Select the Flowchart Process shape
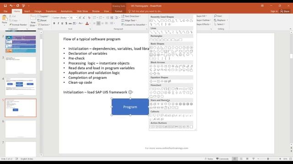This screenshot has height=164, width=293. click(151, 89)
